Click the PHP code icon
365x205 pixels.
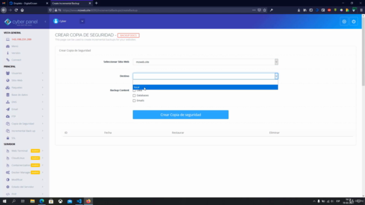coord(7,194)
